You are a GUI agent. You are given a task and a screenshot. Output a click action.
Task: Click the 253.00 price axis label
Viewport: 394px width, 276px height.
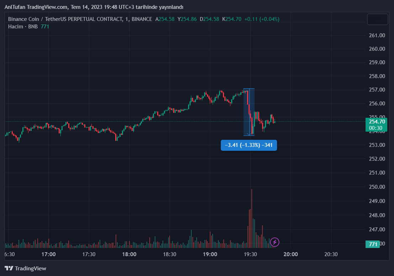click(x=377, y=145)
